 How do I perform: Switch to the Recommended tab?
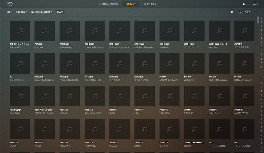(x=108, y=4)
